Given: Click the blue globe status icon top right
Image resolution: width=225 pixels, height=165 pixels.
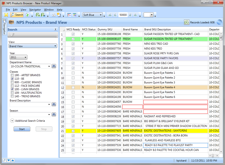Looking at the screenshot, I should tap(219, 22).
